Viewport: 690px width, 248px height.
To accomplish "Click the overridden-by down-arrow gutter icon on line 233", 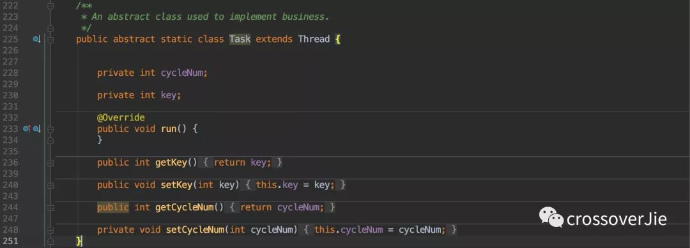I will [x=36, y=129].
